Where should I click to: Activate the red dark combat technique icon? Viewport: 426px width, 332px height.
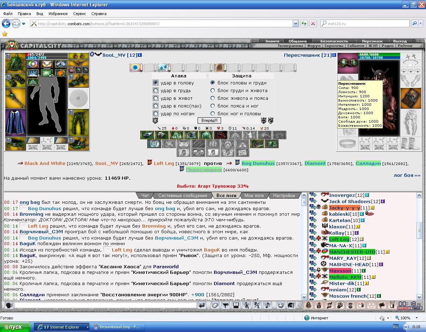pos(221,135)
